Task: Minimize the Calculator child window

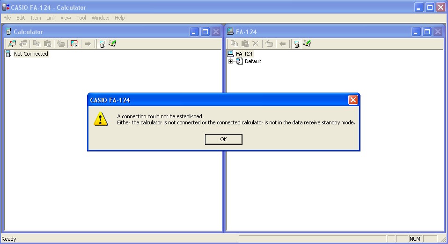Action: point(194,32)
